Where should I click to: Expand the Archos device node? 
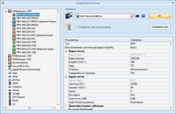pos(6,80)
